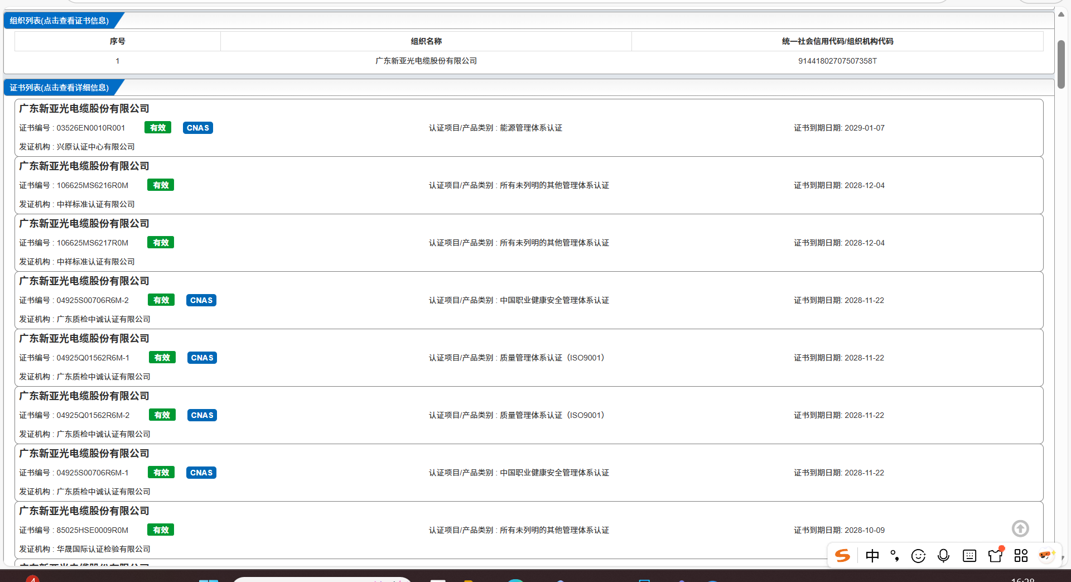
Task: Open certificate number 106625MS6216R0M
Action: coord(93,185)
